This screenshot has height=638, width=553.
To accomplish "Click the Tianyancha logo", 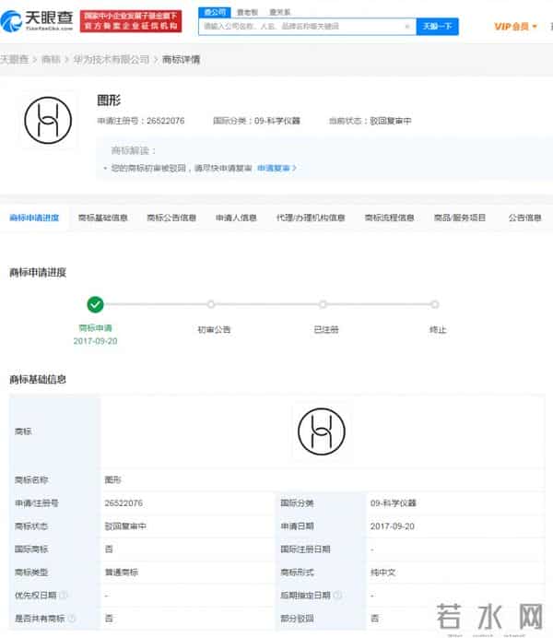I will point(37,20).
